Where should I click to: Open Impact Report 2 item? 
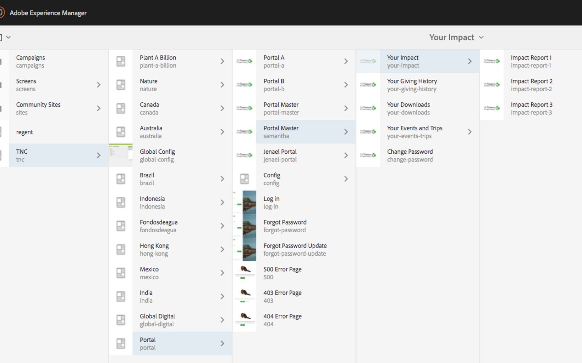[531, 85]
